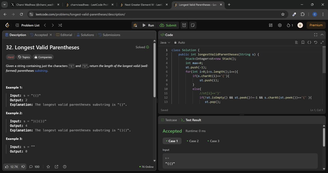Click the curly braces snippet icon
Viewport: 328px width, 173px height.
click(x=309, y=43)
